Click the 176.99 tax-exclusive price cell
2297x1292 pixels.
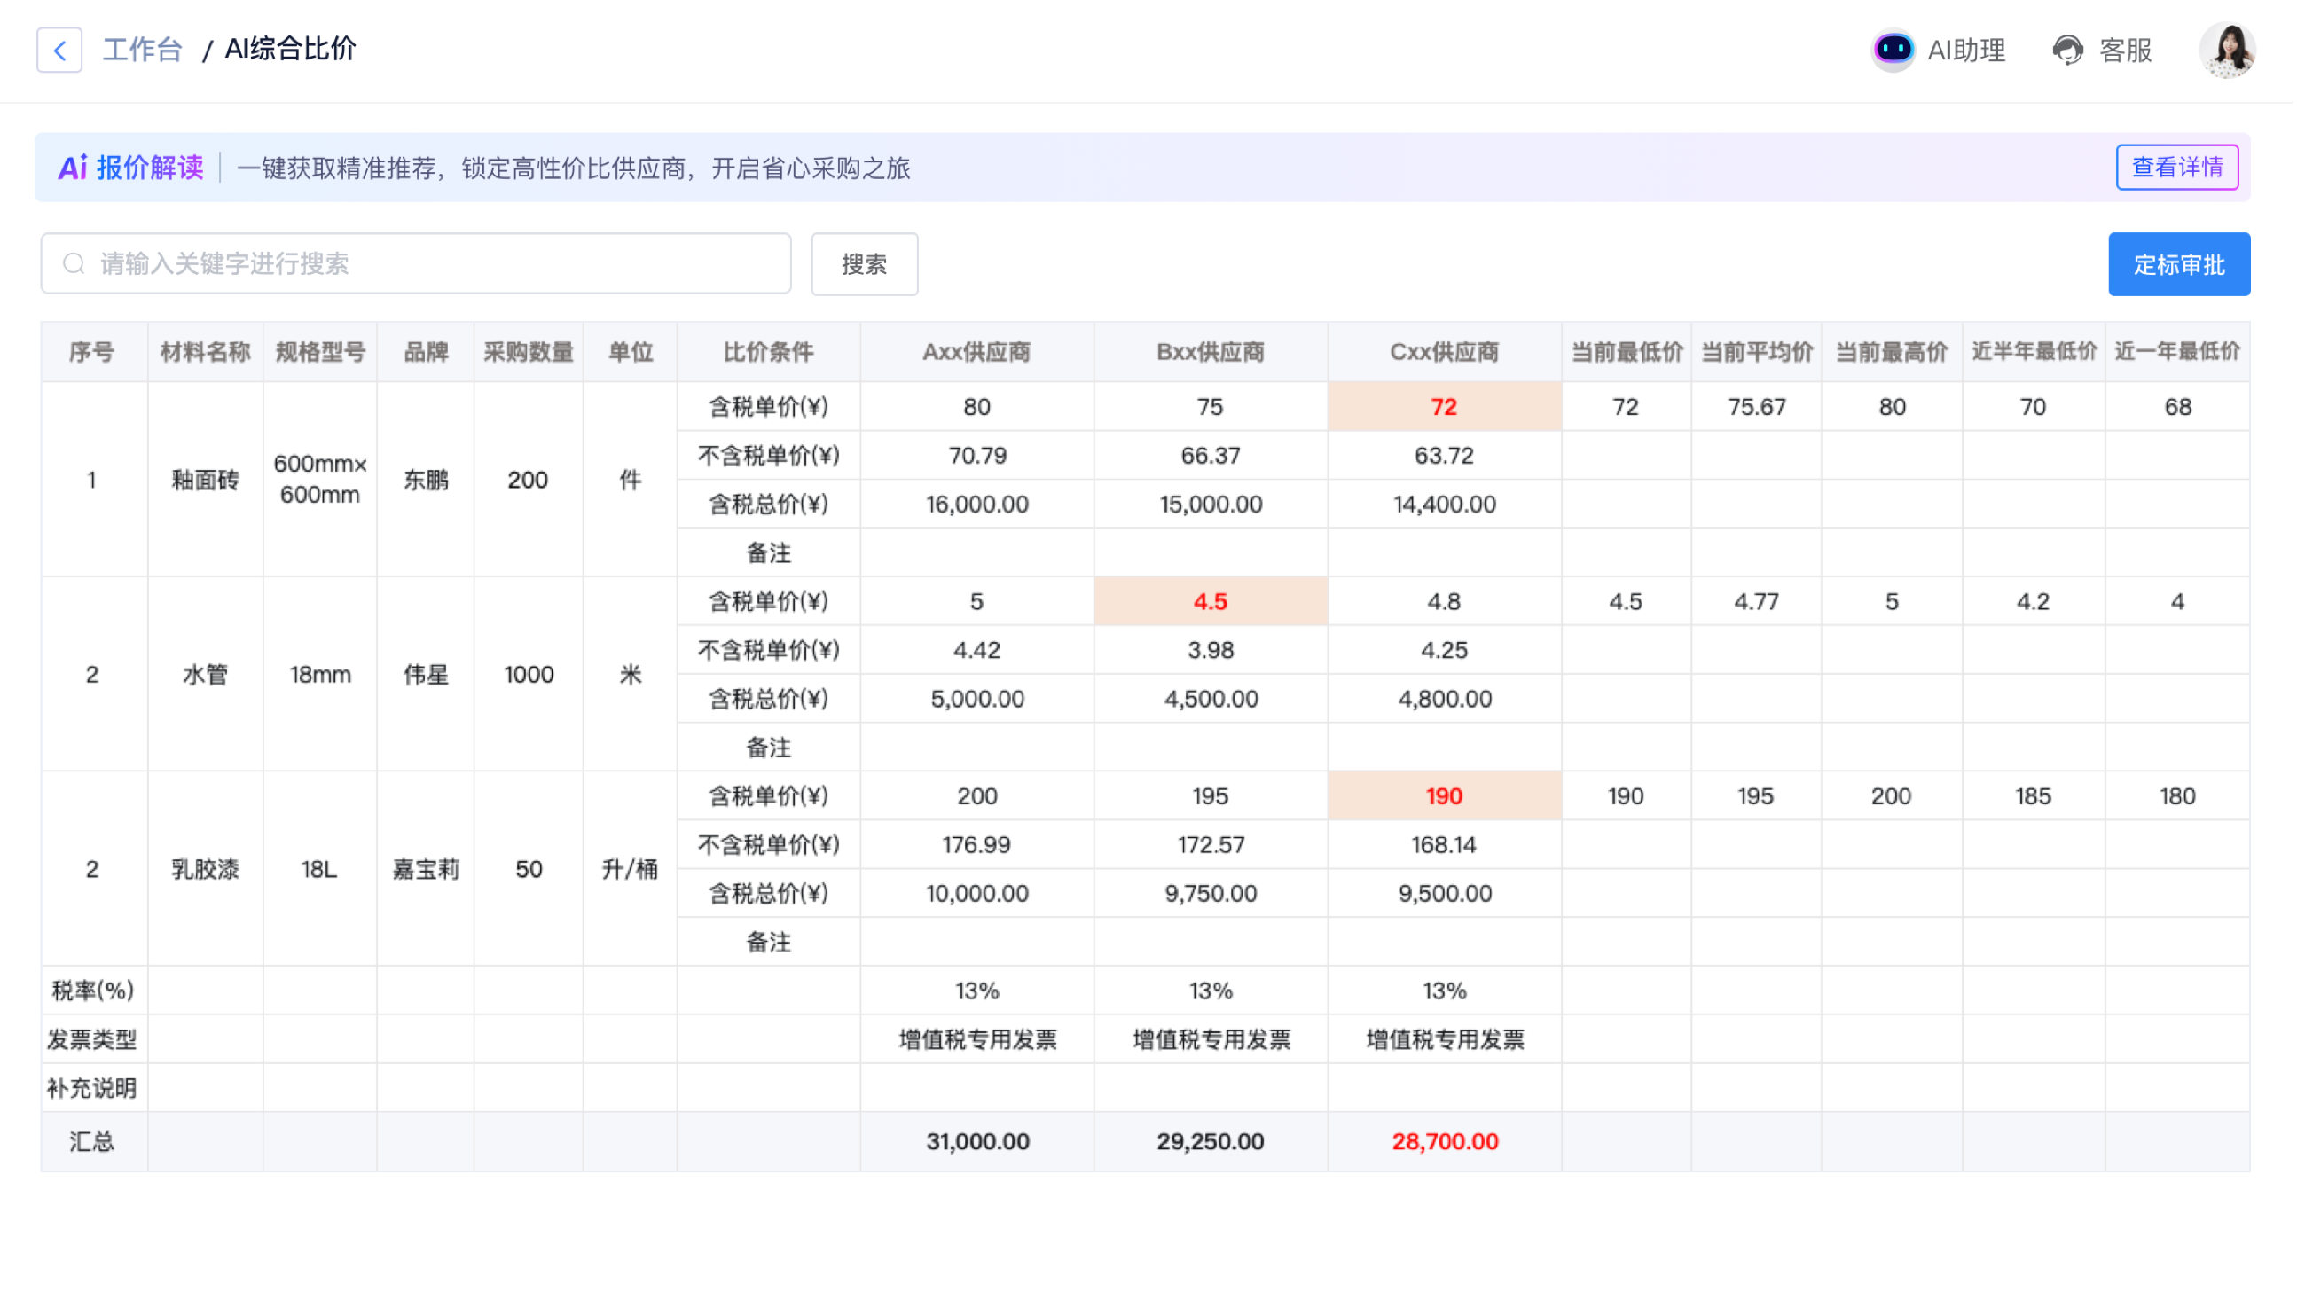click(x=978, y=846)
